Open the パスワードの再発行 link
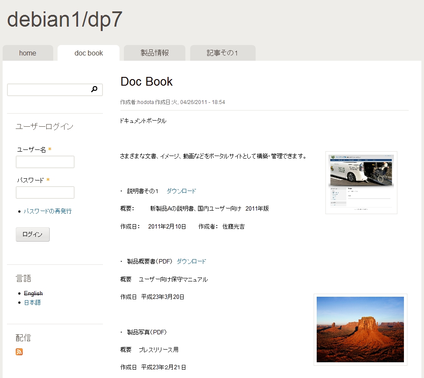424x378 pixels. point(48,211)
